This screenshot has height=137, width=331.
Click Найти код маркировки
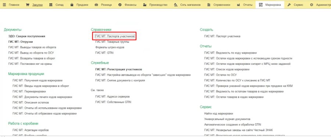(218, 114)
